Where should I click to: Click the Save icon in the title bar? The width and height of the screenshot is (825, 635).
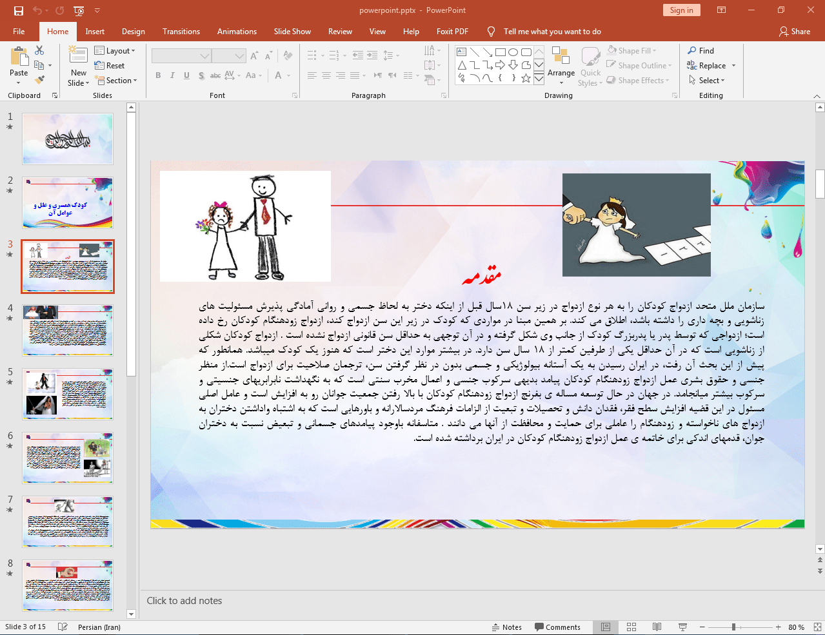click(19, 10)
